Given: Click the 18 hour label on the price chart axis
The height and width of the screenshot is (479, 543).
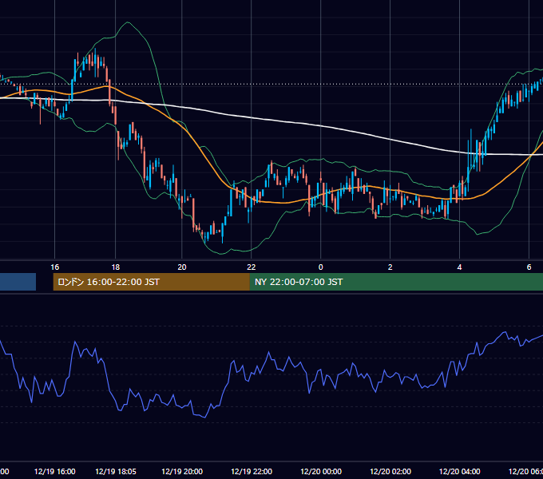Looking at the screenshot, I should [x=115, y=267].
